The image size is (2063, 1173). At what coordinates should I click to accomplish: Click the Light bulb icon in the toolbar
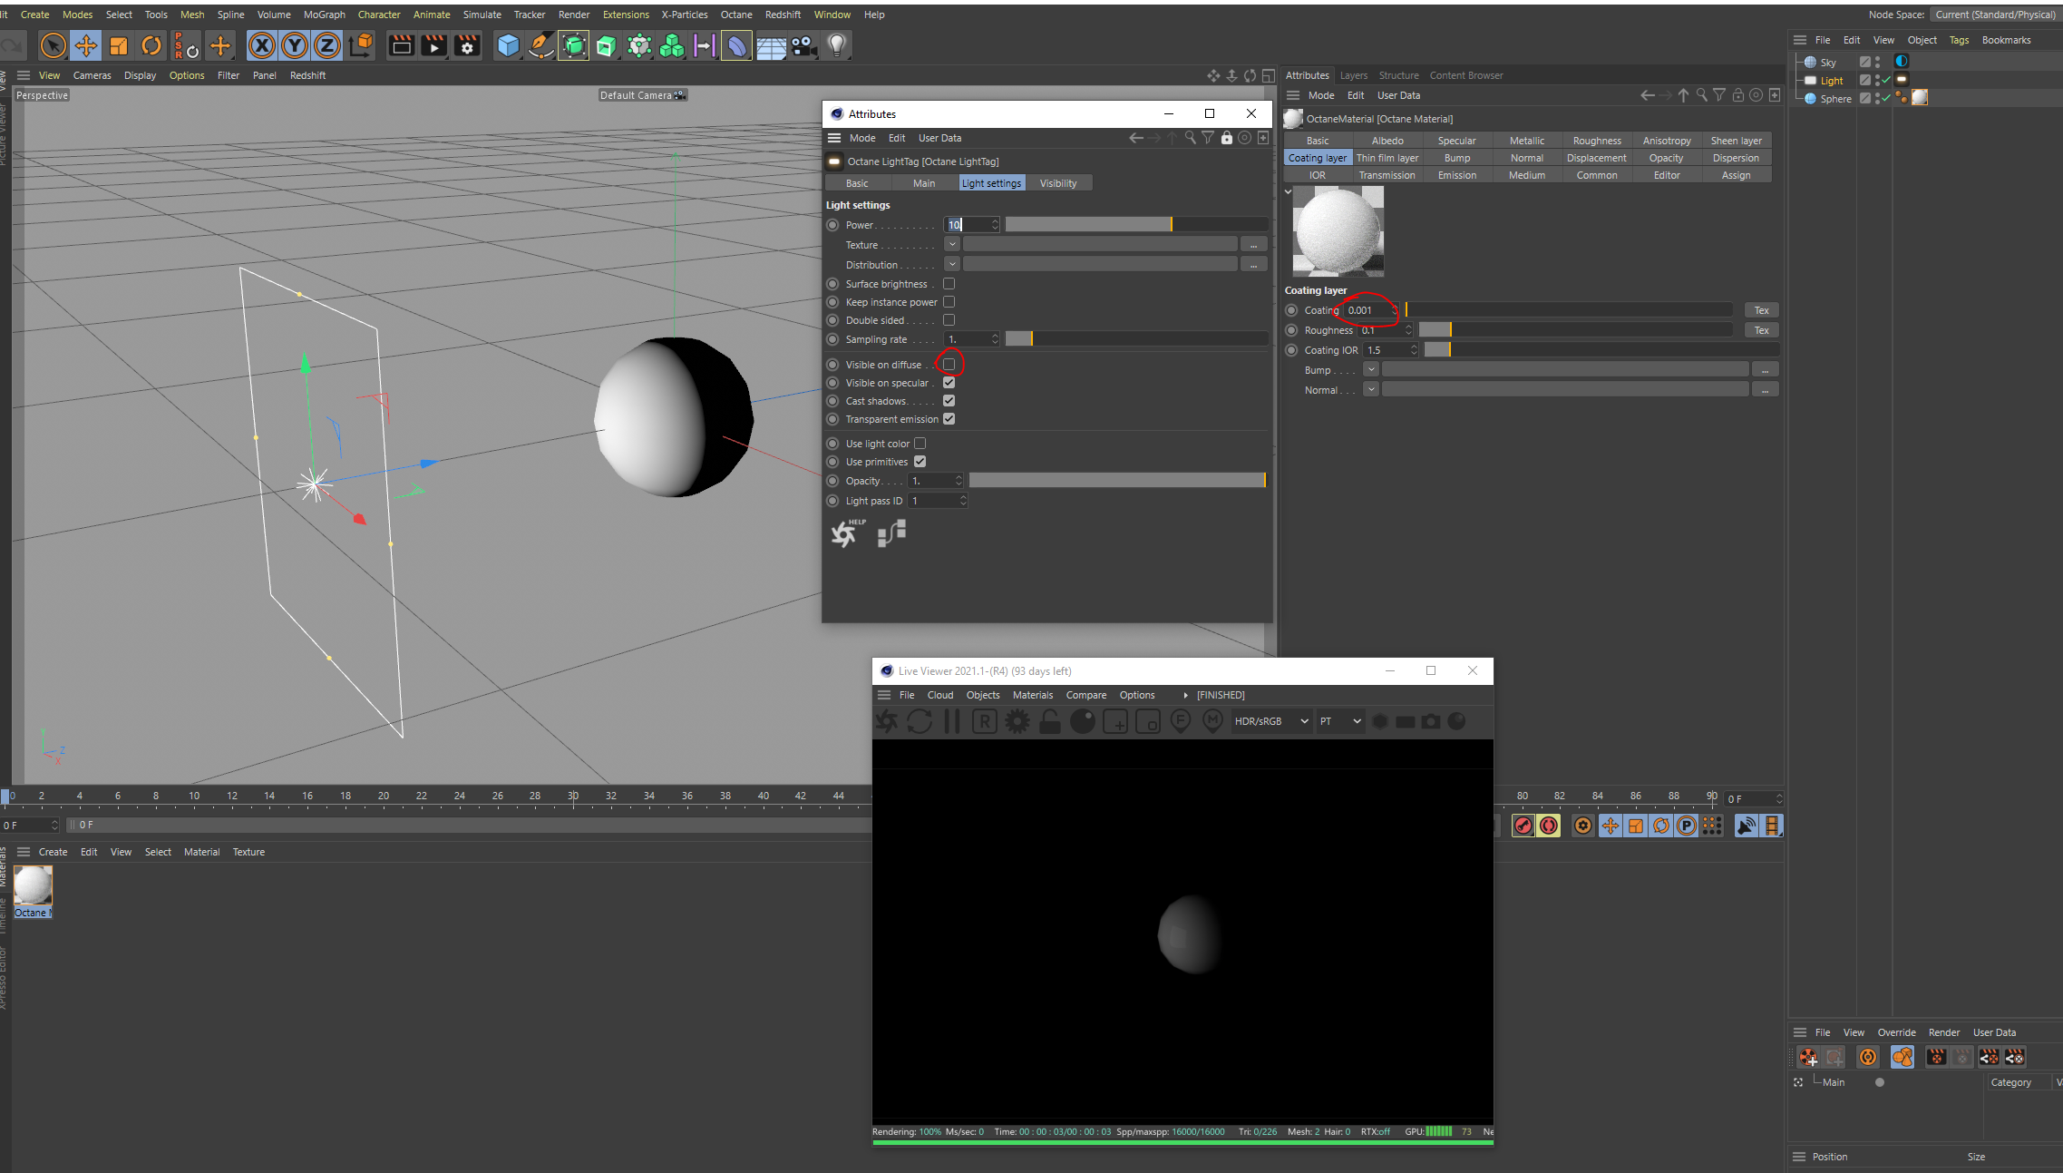click(837, 45)
